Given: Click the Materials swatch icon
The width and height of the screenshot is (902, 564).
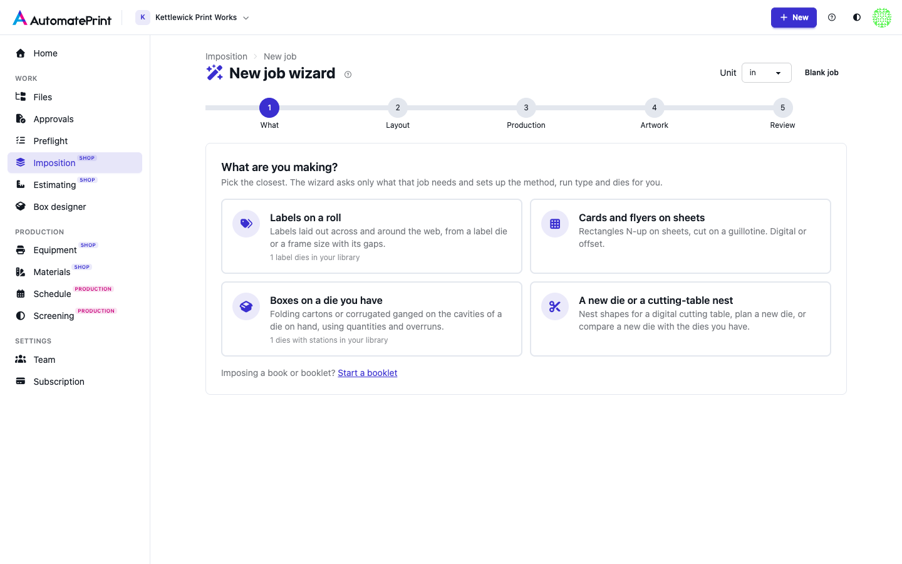Looking at the screenshot, I should coord(21,271).
